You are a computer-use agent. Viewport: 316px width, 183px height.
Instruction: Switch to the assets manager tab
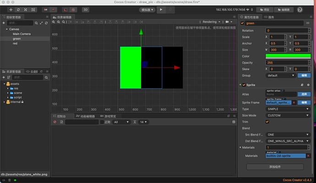tap(11, 71)
